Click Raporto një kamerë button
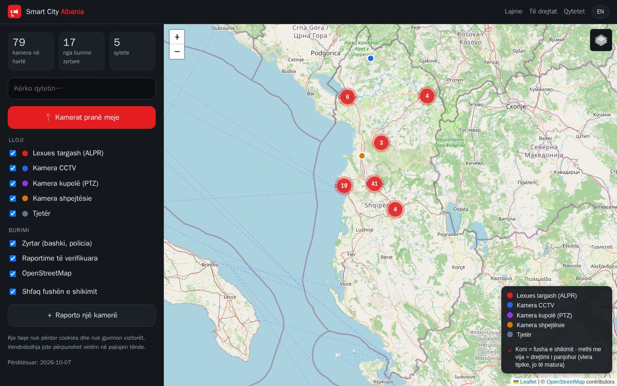Image resolution: width=617 pixels, height=386 pixels. coord(81,315)
